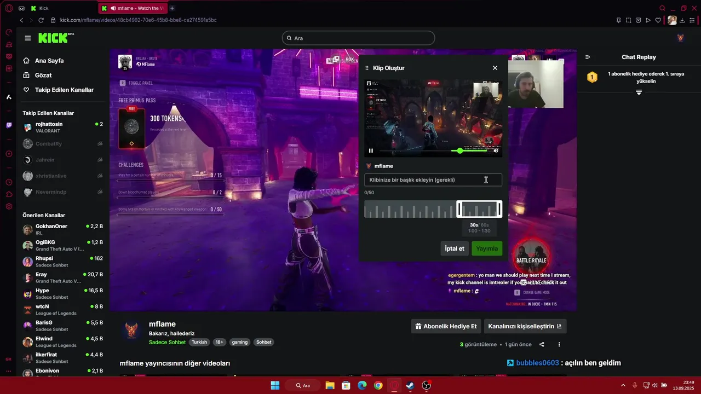Open video more options menu
Image resolution: width=701 pixels, height=394 pixels.
coord(559,344)
